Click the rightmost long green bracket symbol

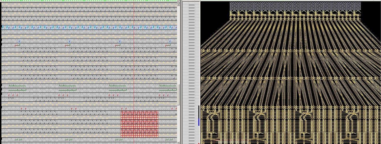tap(168, 86)
